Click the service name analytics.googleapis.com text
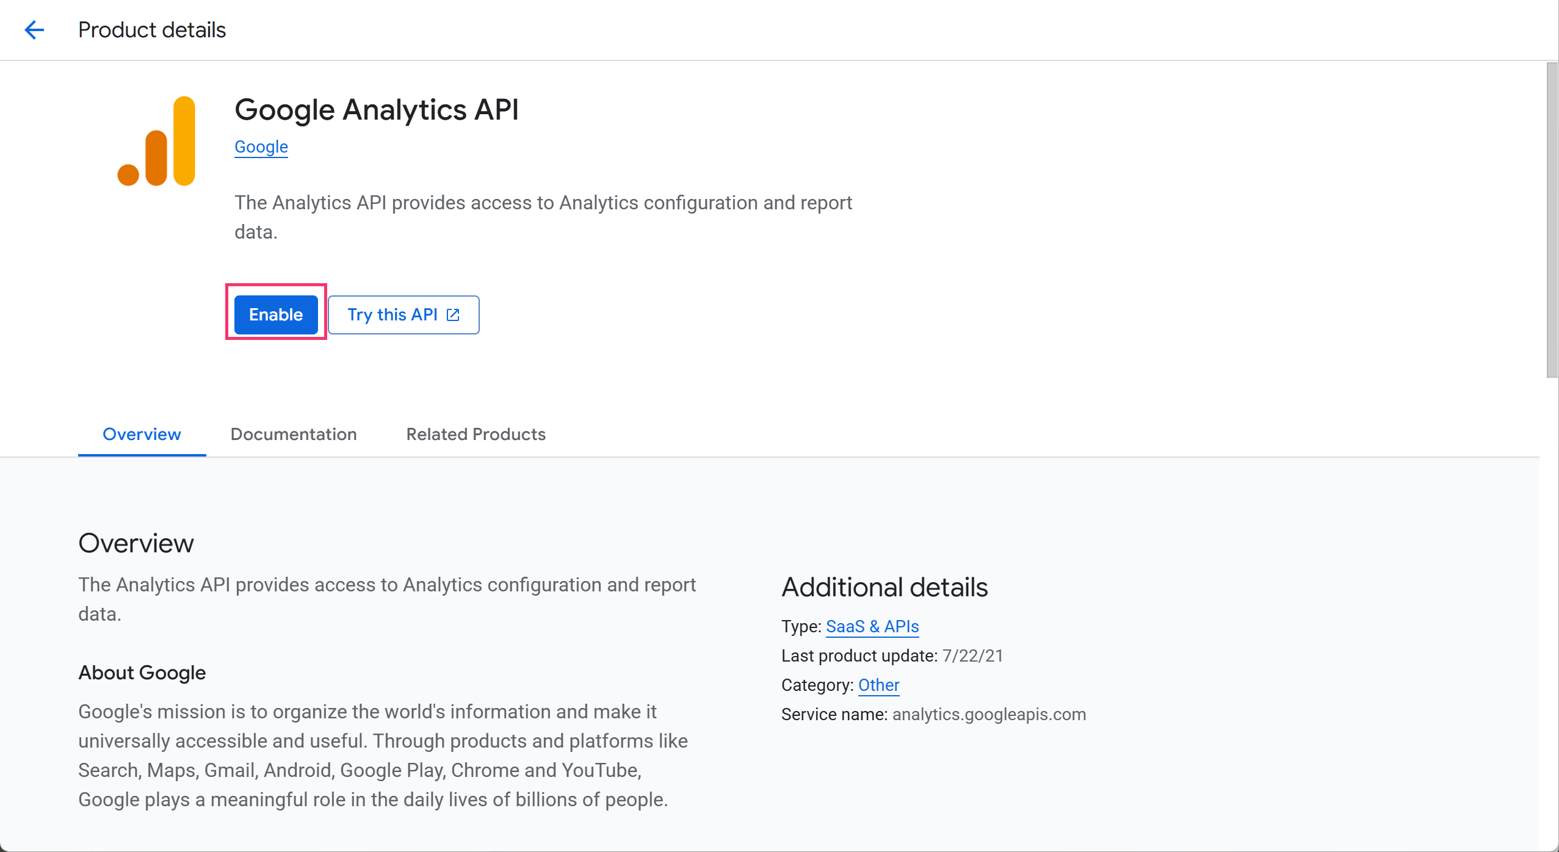Image resolution: width=1559 pixels, height=852 pixels. click(989, 714)
